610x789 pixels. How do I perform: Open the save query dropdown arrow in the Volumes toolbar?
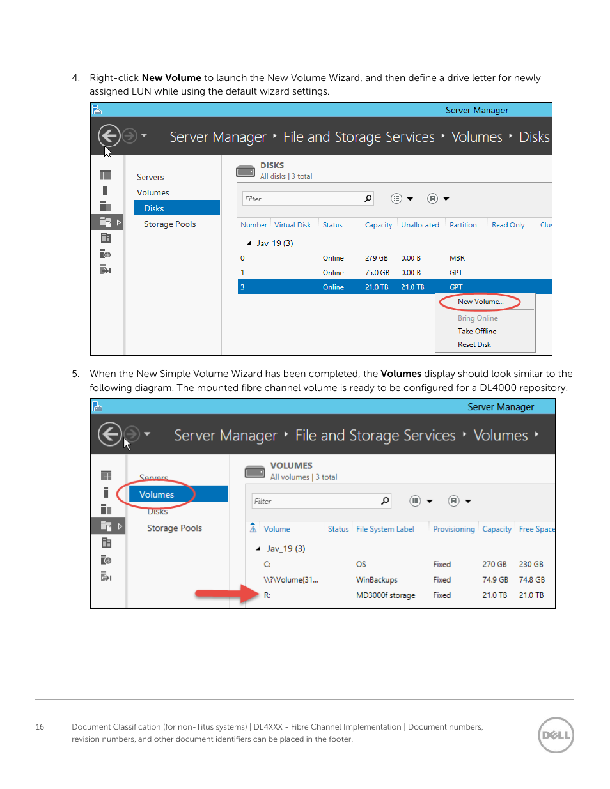point(468,501)
